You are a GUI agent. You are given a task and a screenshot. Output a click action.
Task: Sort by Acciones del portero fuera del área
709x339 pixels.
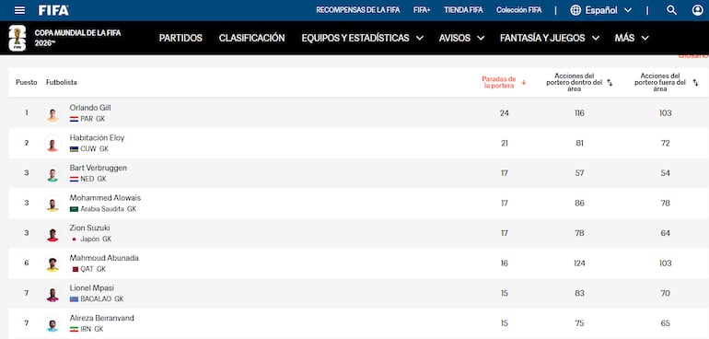point(695,82)
